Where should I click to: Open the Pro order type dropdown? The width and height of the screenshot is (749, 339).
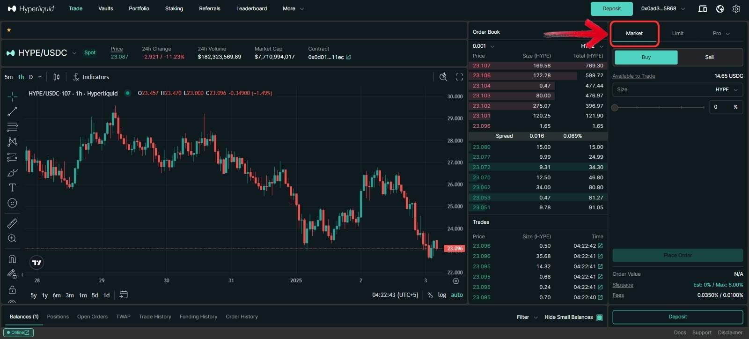tap(721, 33)
